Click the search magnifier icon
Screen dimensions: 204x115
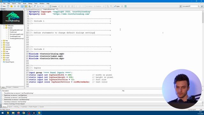click(199, 6)
